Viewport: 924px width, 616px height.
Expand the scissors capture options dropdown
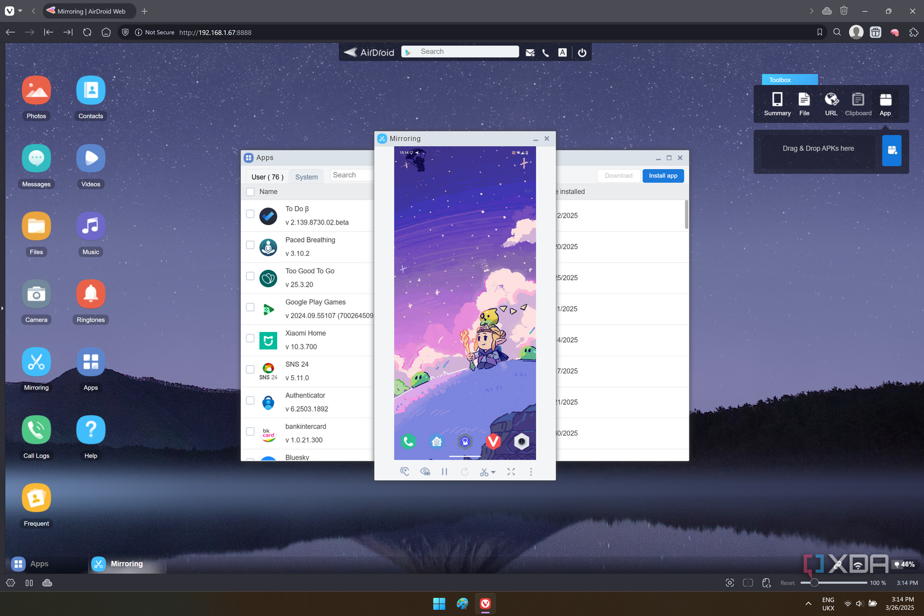click(493, 472)
